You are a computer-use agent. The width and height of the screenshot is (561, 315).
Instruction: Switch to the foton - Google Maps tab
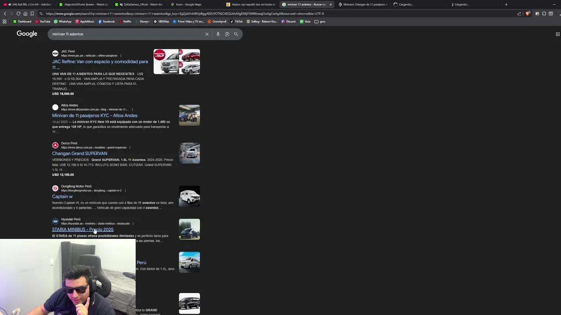[195, 4]
